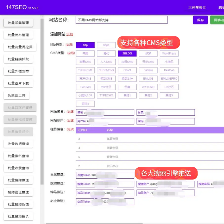Choose 易优 as CMS type

click(x=106, y=54)
